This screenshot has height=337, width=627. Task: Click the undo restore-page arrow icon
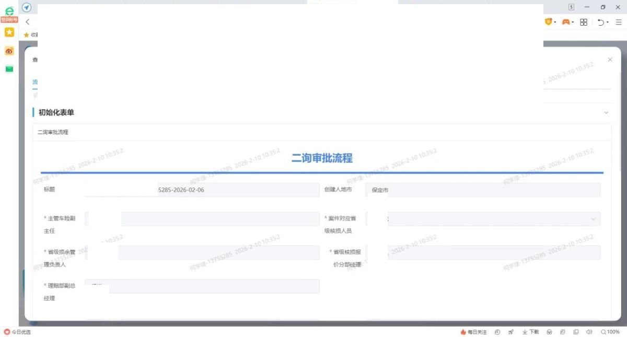coord(601,22)
